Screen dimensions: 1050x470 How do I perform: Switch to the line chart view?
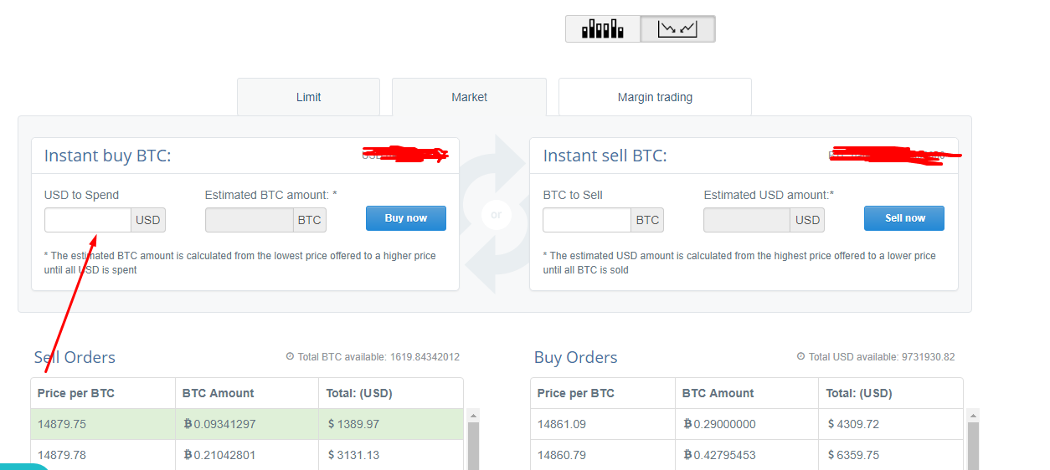coord(677,29)
